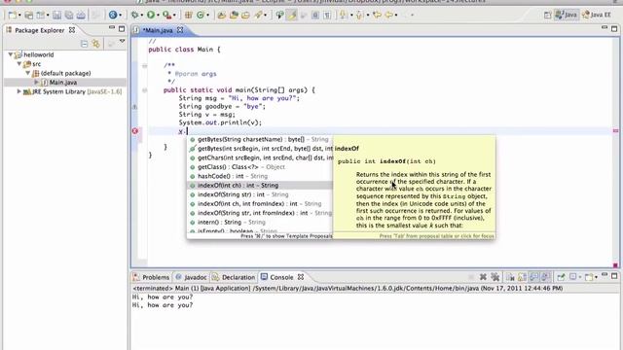Select indexOf(int ch) proposal
The image size is (623, 350).
[x=260, y=186]
